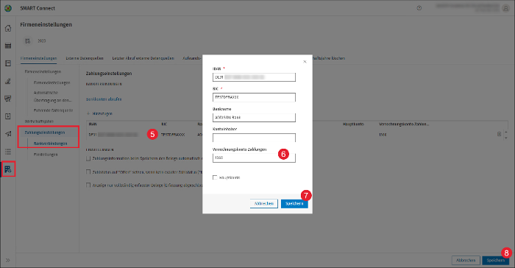
Task: Select Wirtschaftsjahre in tree
Action: (x=39, y=121)
